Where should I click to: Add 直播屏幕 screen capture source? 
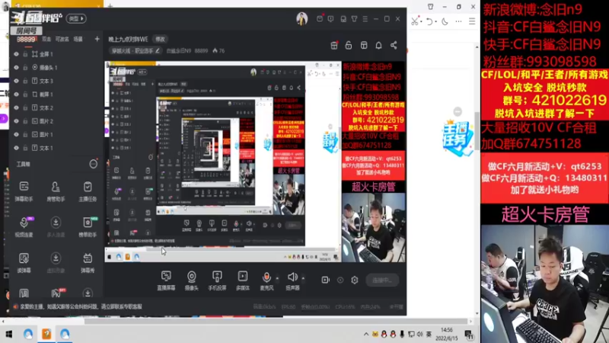point(166,280)
